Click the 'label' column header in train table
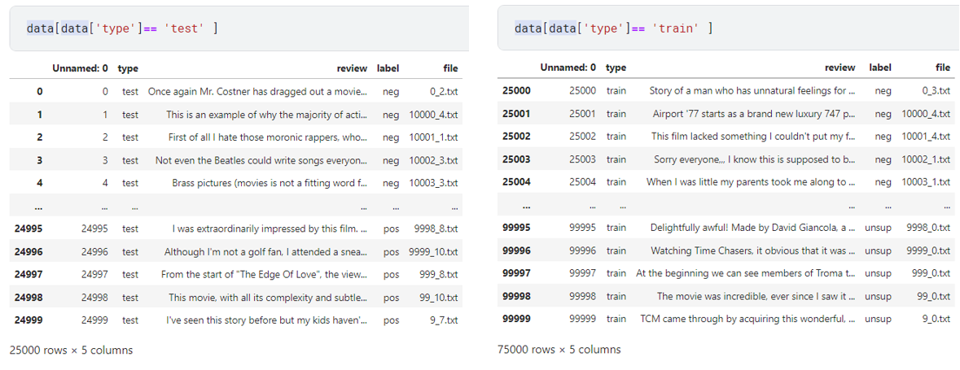Image resolution: width=960 pixels, height=370 pixels. (880, 67)
